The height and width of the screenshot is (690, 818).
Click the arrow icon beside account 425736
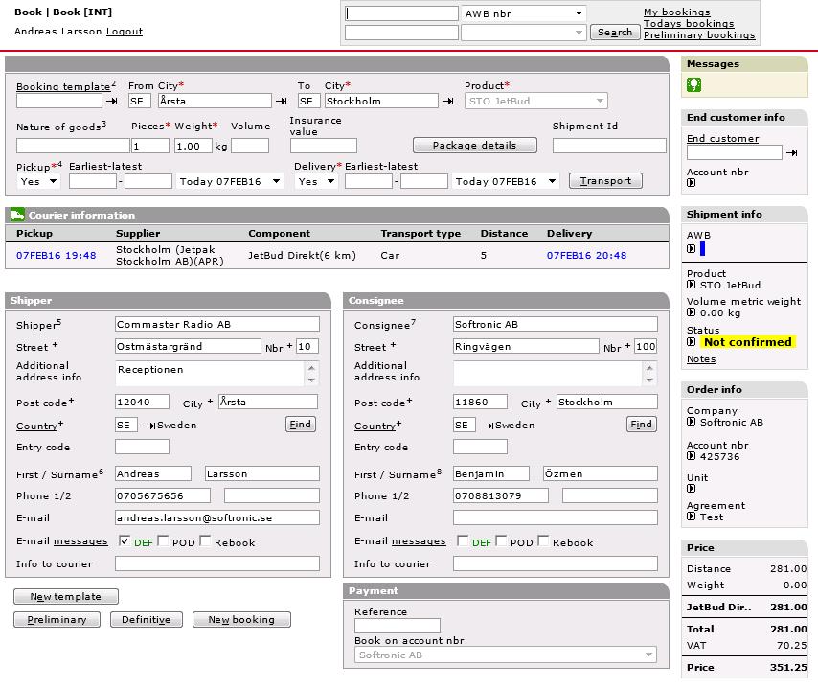click(x=692, y=456)
